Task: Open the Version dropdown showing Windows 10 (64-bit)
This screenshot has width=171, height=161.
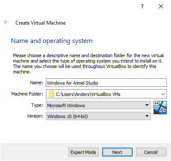Action: 98,116
